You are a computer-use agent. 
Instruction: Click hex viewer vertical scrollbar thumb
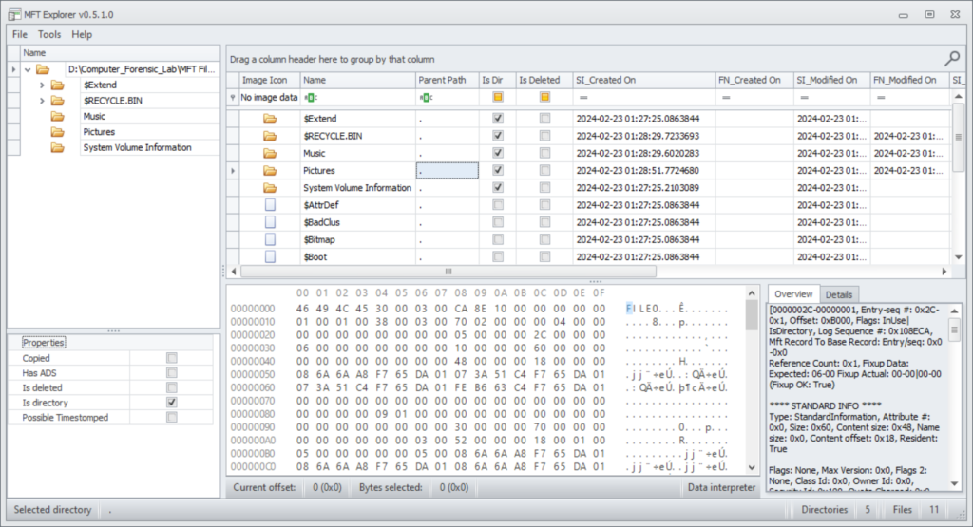click(x=752, y=315)
